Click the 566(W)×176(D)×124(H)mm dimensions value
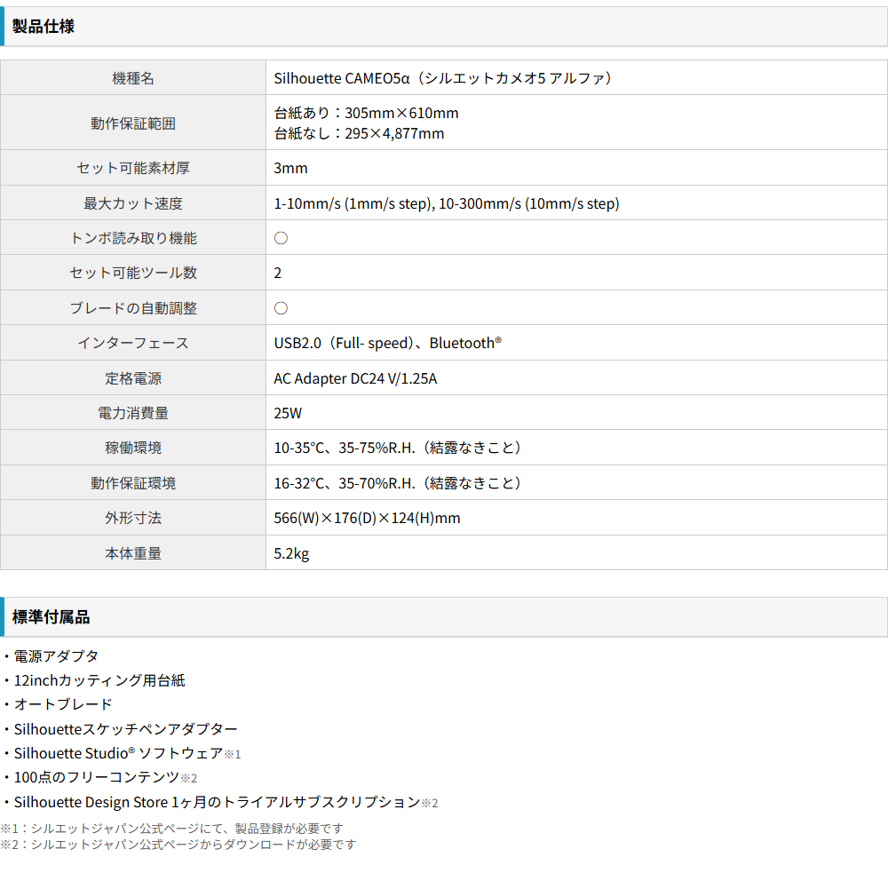Viewport: 888px width, 881px height. (367, 518)
